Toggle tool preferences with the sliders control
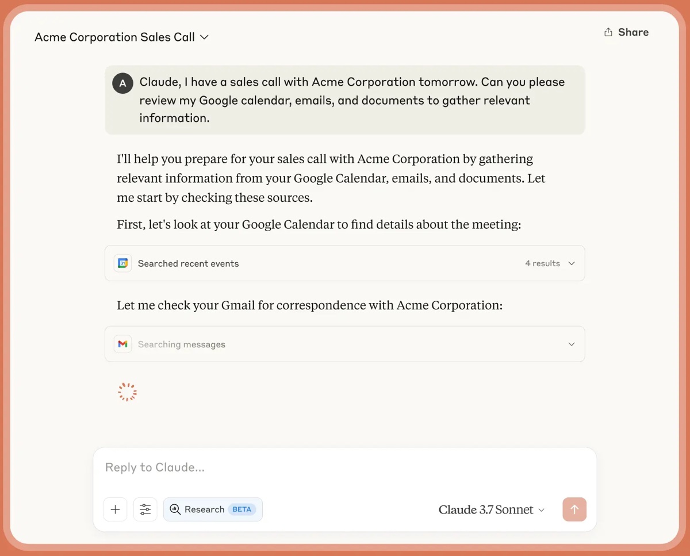 point(145,509)
